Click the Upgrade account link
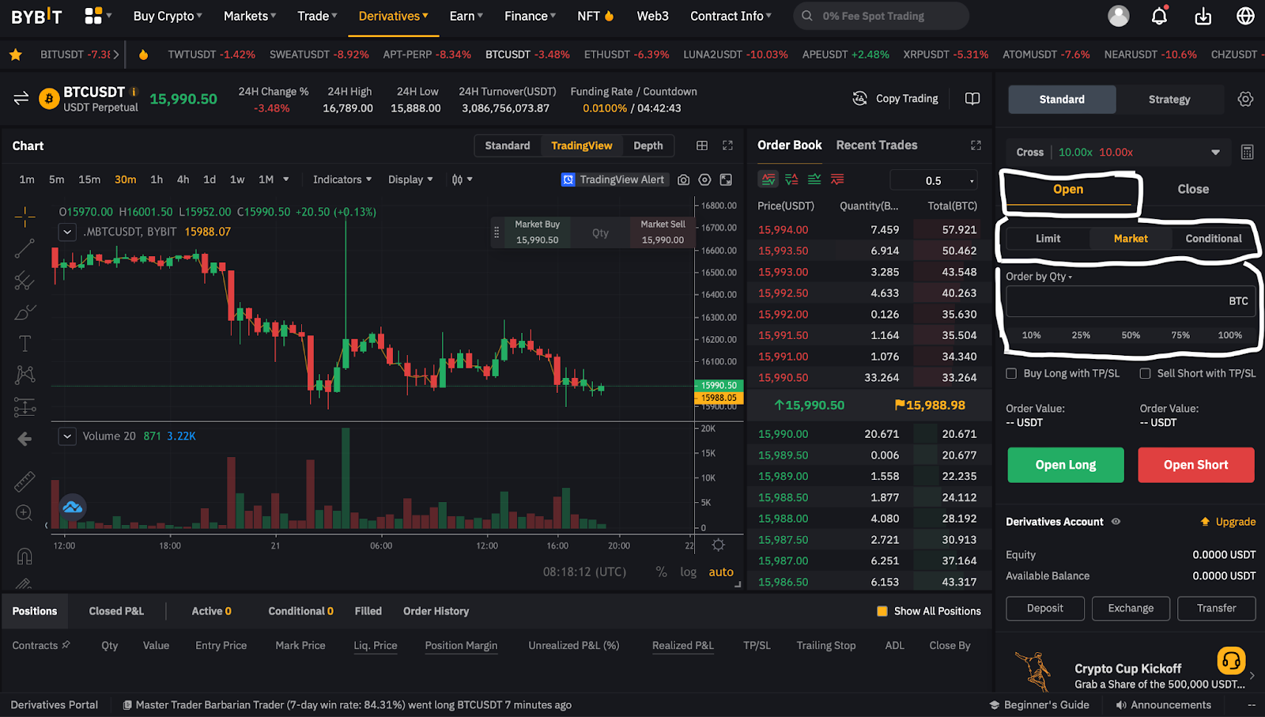The height and width of the screenshot is (717, 1265). [1228, 522]
